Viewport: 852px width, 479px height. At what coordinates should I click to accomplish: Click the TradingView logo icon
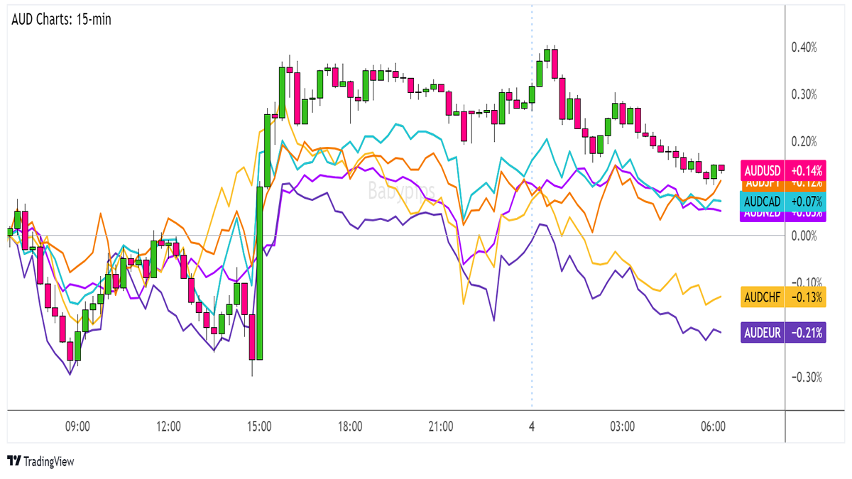[x=13, y=461]
